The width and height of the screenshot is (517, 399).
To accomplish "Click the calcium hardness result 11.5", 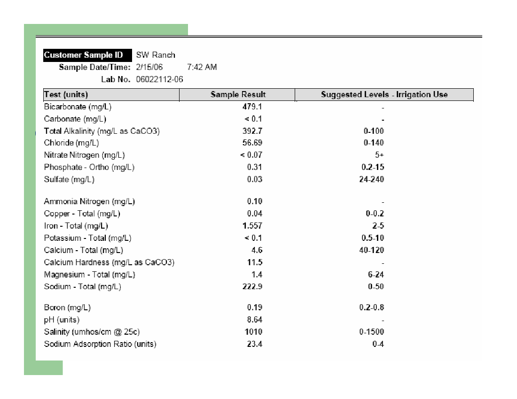I will click(255, 262).
